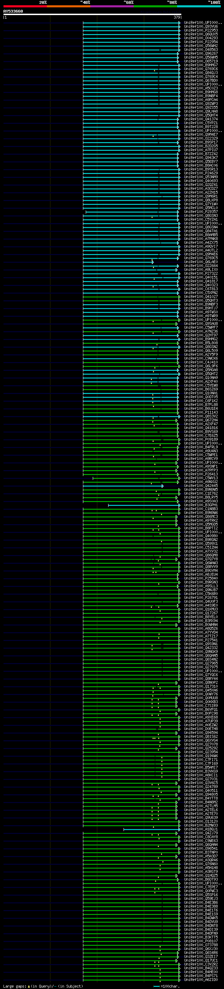Select UniRef100_Q86MC3 label
This screenshot has height=989, width=224.
tap(201, 516)
